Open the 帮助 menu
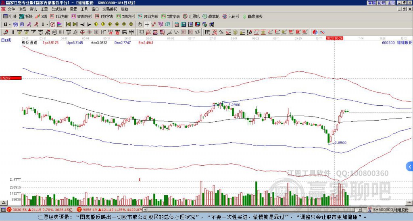Viewport: 413px width, 221px height. [124, 9]
